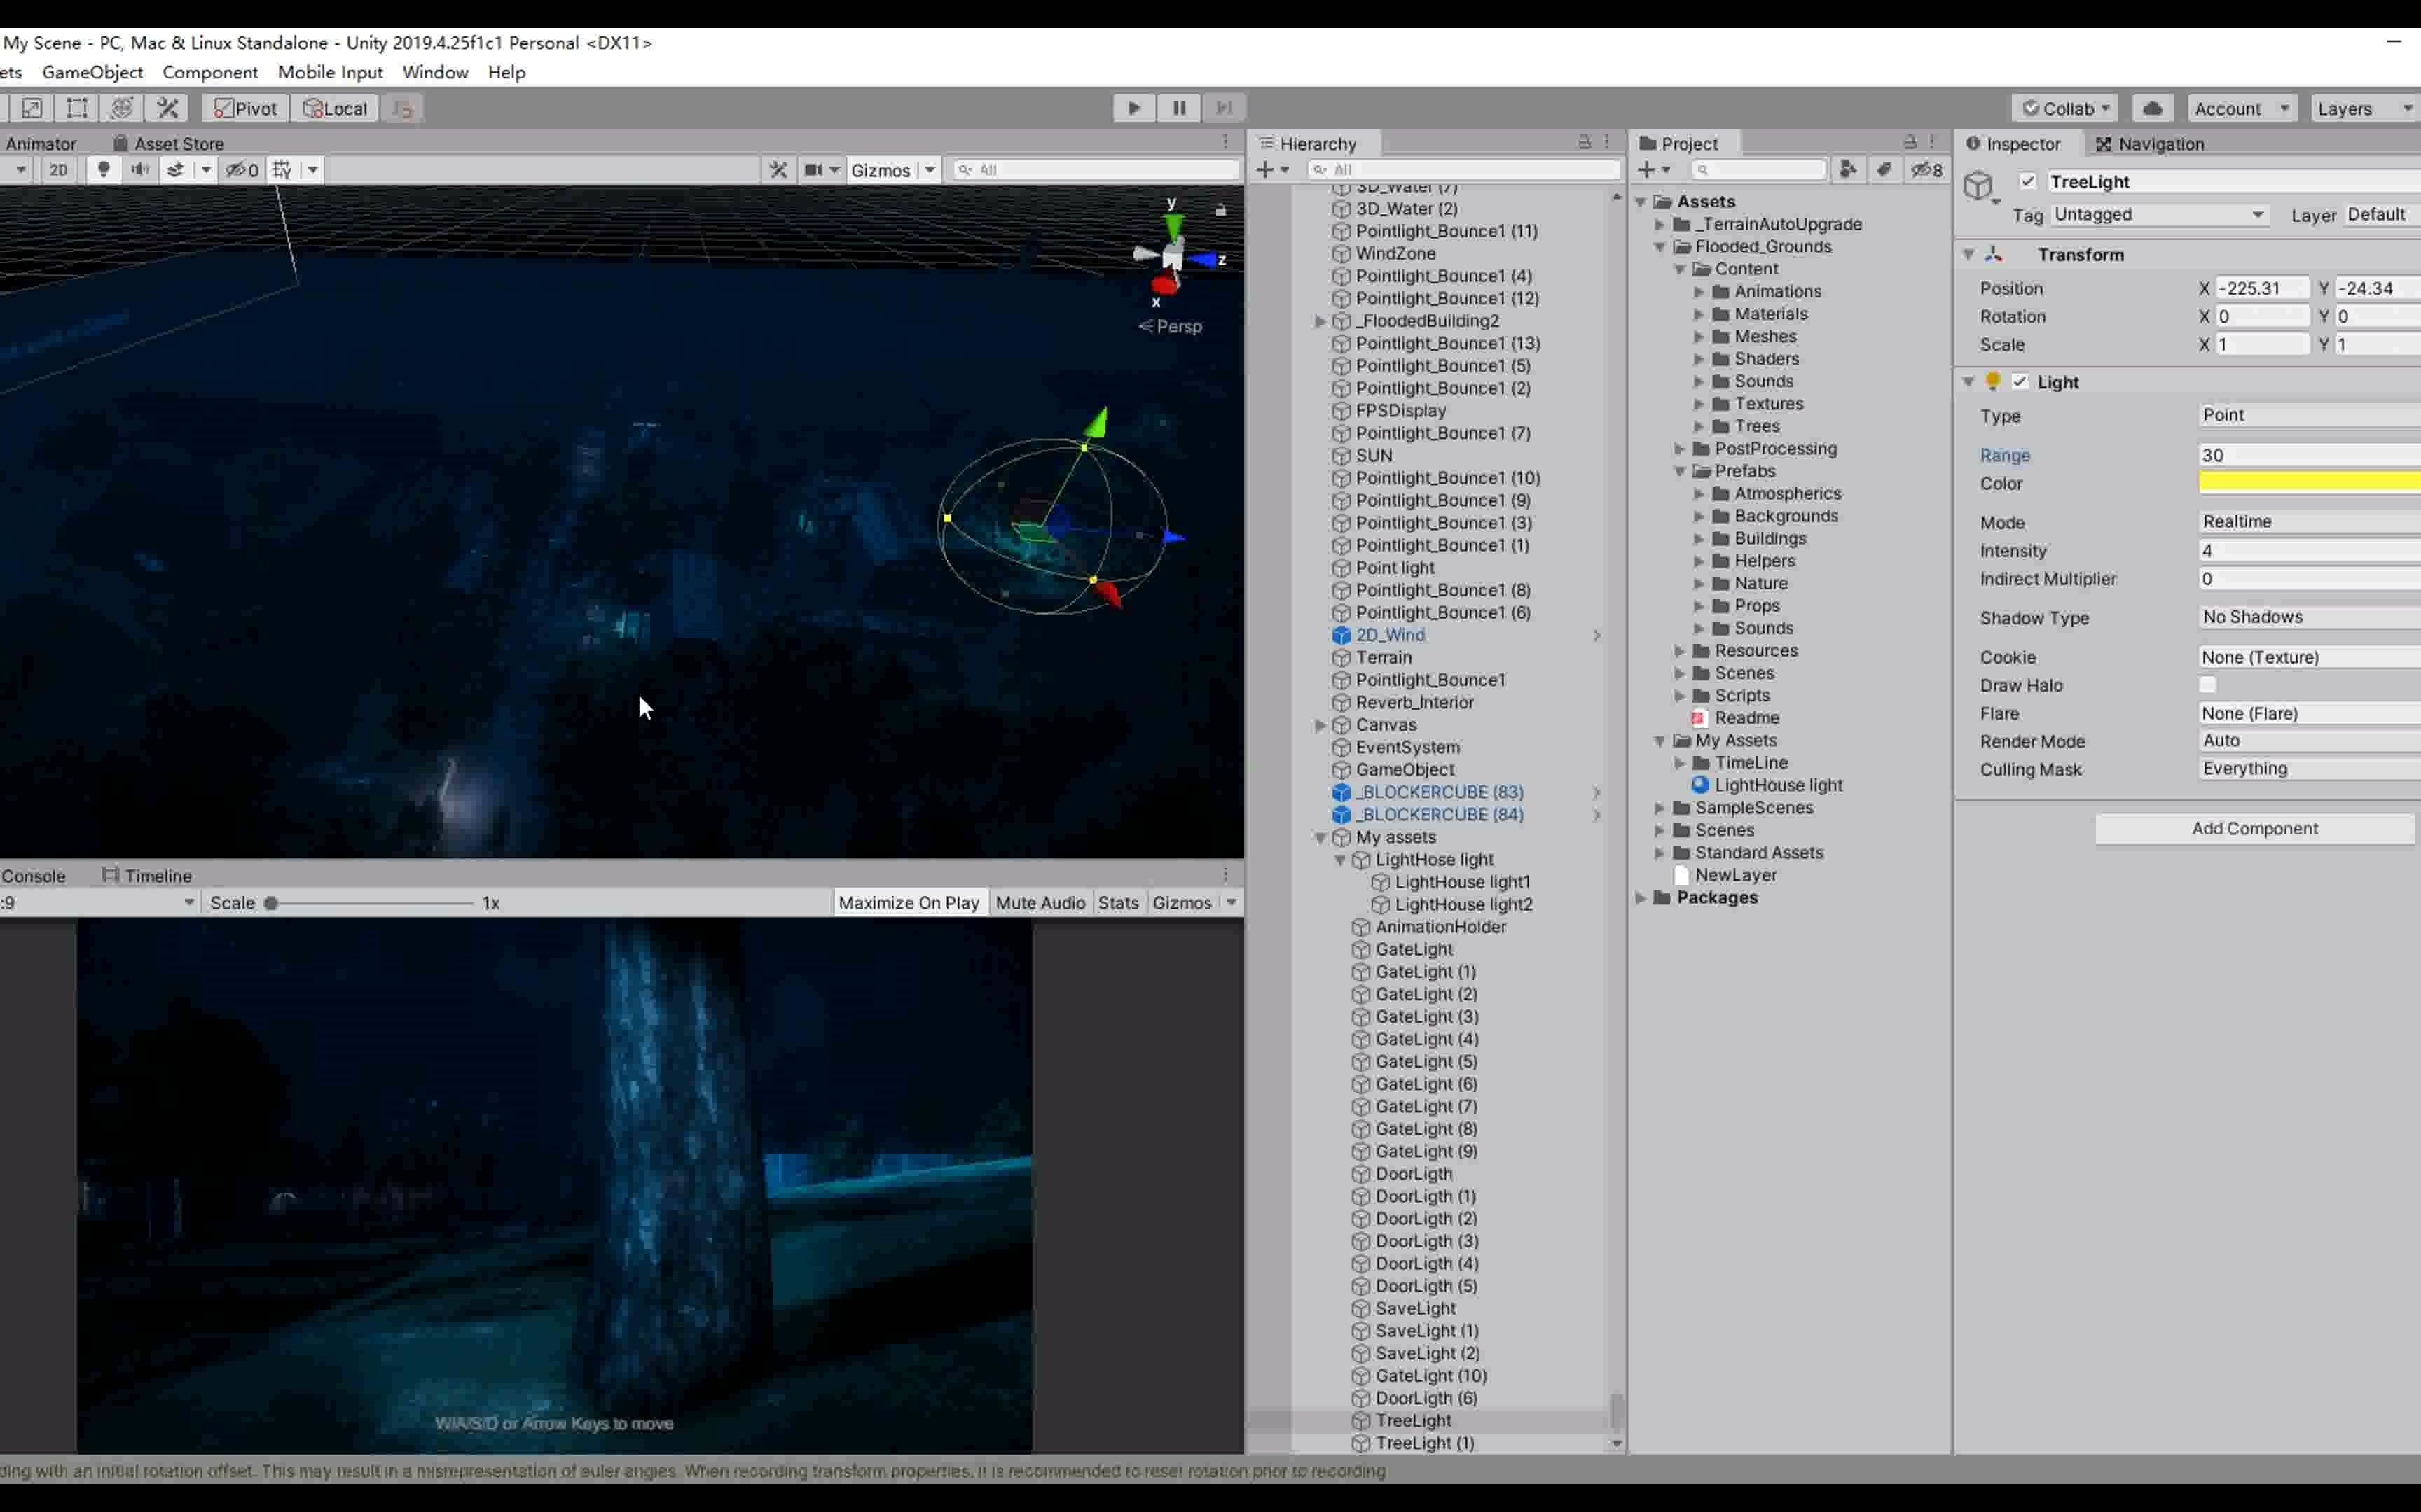Uncheck the TreeLight active checkbox
The width and height of the screenshot is (2421, 1512).
tap(2027, 181)
